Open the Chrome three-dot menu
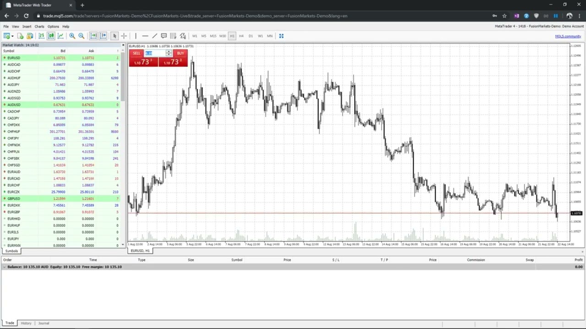Image resolution: width=586 pixels, height=329 pixels. pyautogui.click(x=579, y=16)
